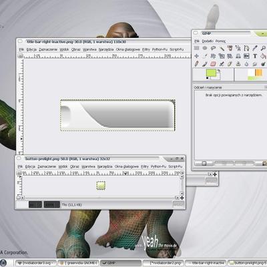Viewport: 267px width, 267px height.
Task: Select the Bucket Fill tool
Action: click(263, 56)
